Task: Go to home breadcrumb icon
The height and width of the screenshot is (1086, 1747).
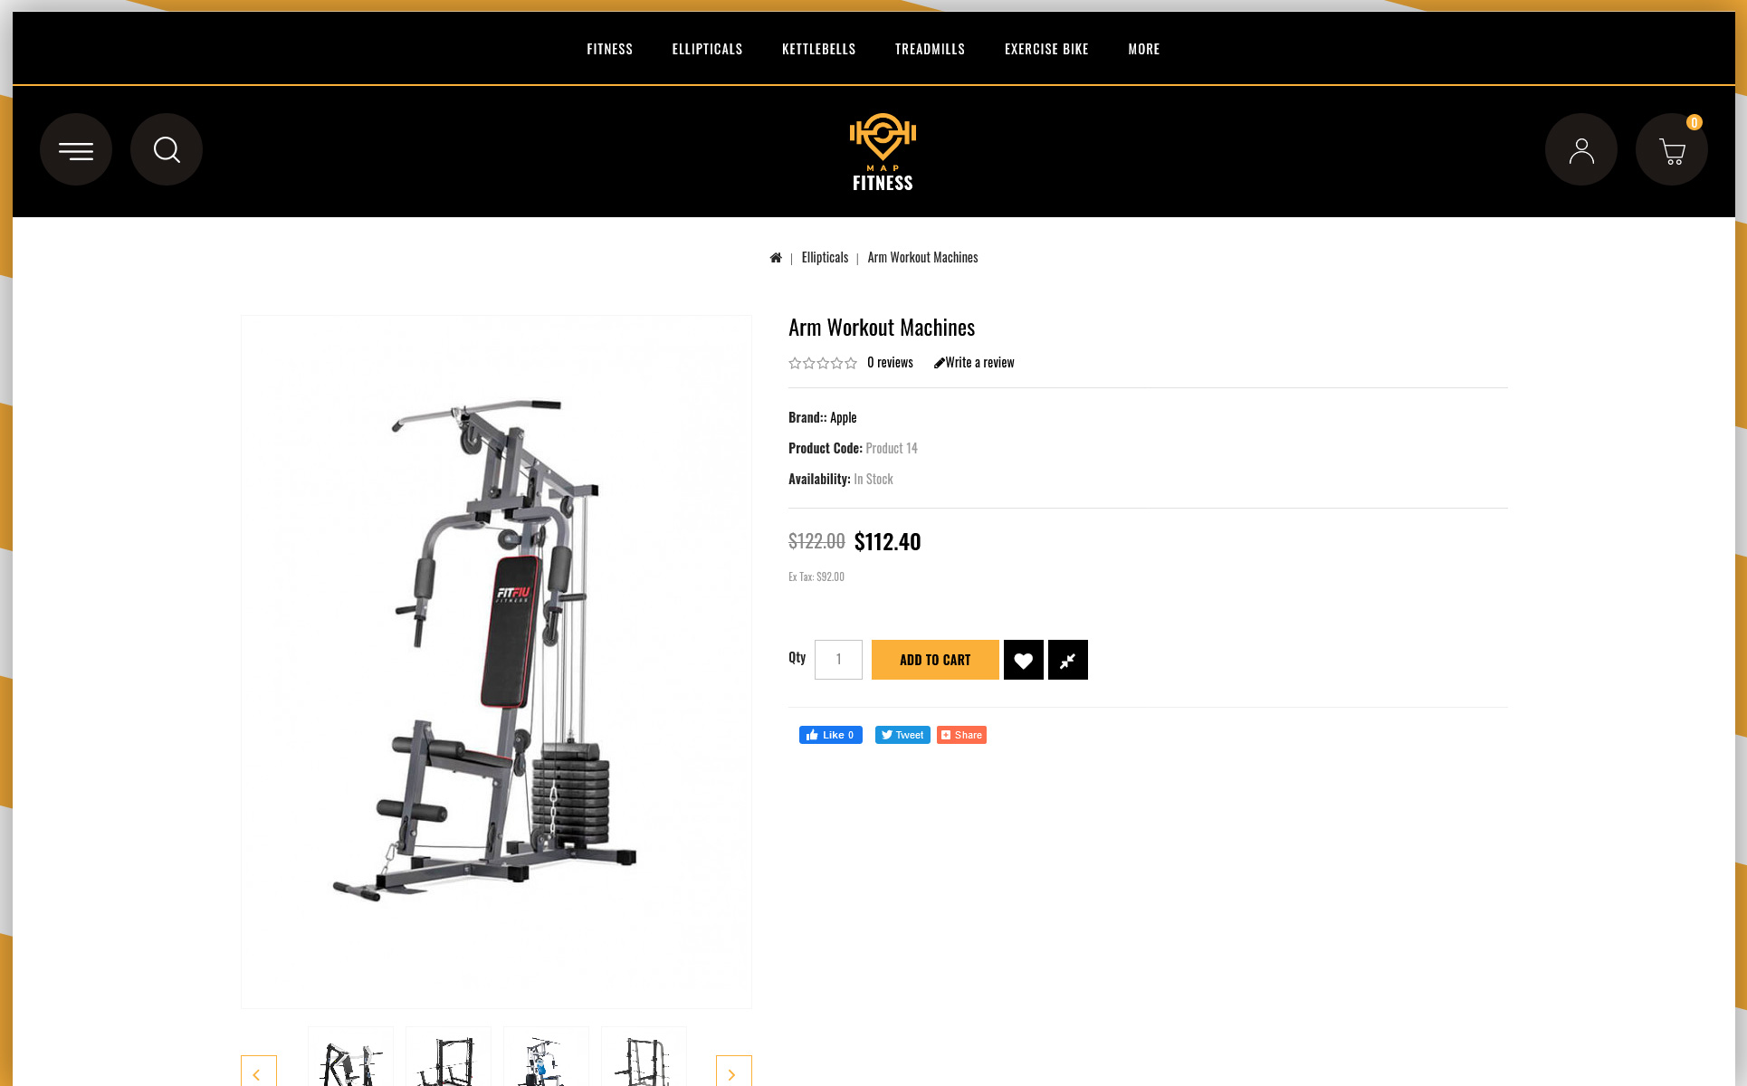Action: pyautogui.click(x=776, y=258)
